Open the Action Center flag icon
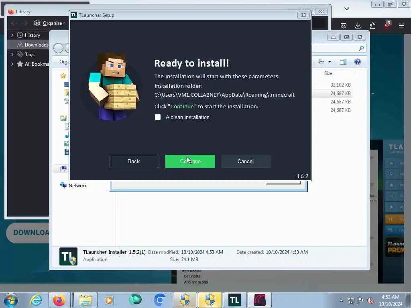 pyautogui.click(x=361, y=300)
